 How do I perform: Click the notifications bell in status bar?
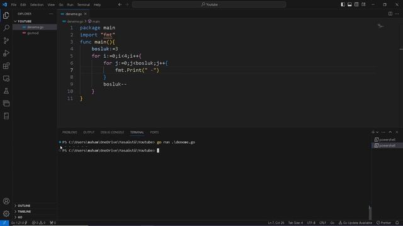(397, 223)
